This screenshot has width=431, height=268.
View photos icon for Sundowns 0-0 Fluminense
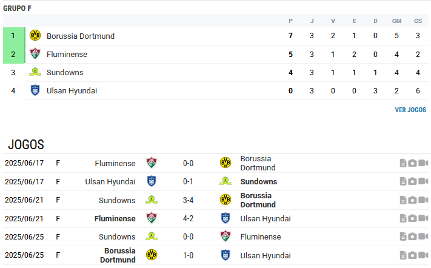[412, 236]
